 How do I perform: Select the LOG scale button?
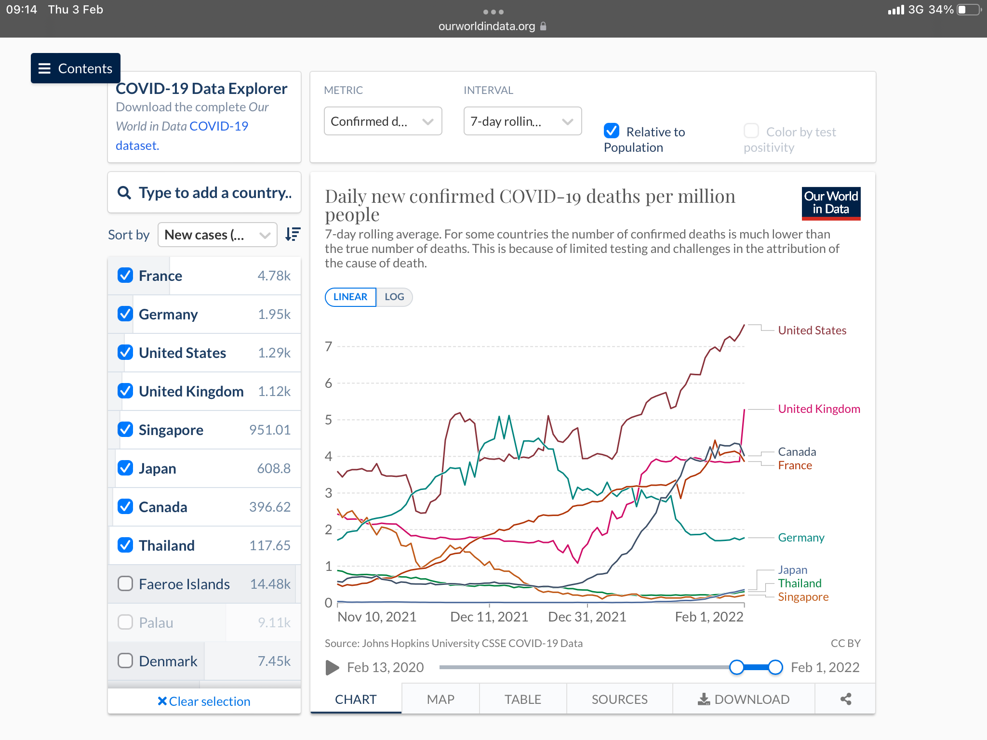(394, 297)
